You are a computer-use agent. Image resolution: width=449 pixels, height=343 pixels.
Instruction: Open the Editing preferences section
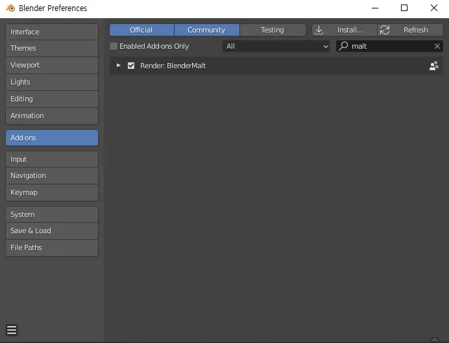[52, 99]
